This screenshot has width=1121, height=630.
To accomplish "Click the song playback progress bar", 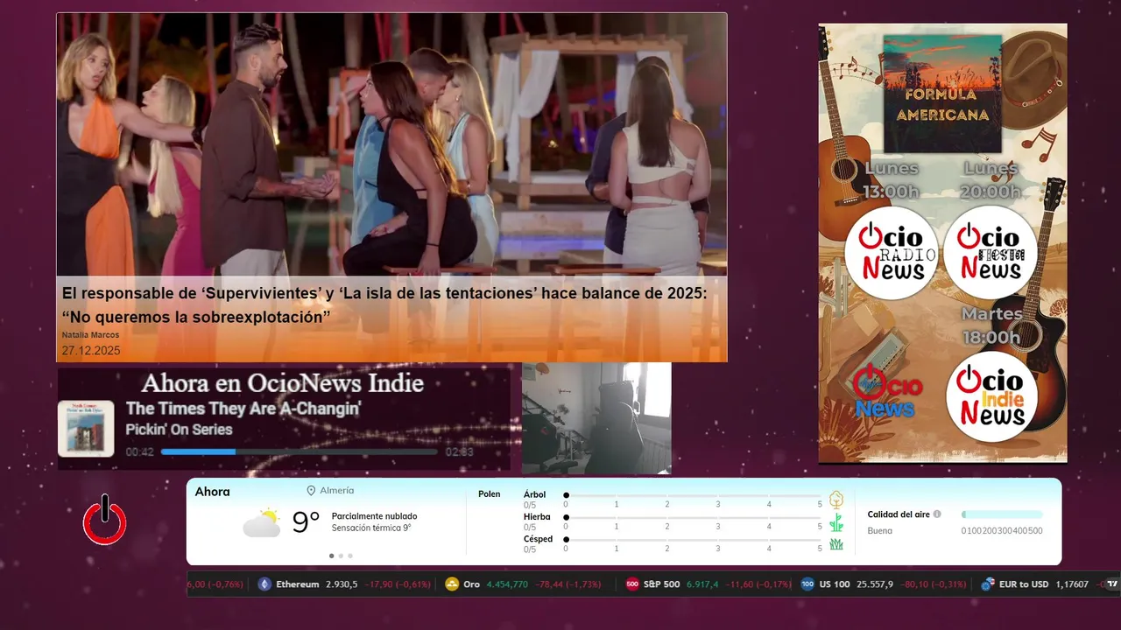I will tap(299, 451).
